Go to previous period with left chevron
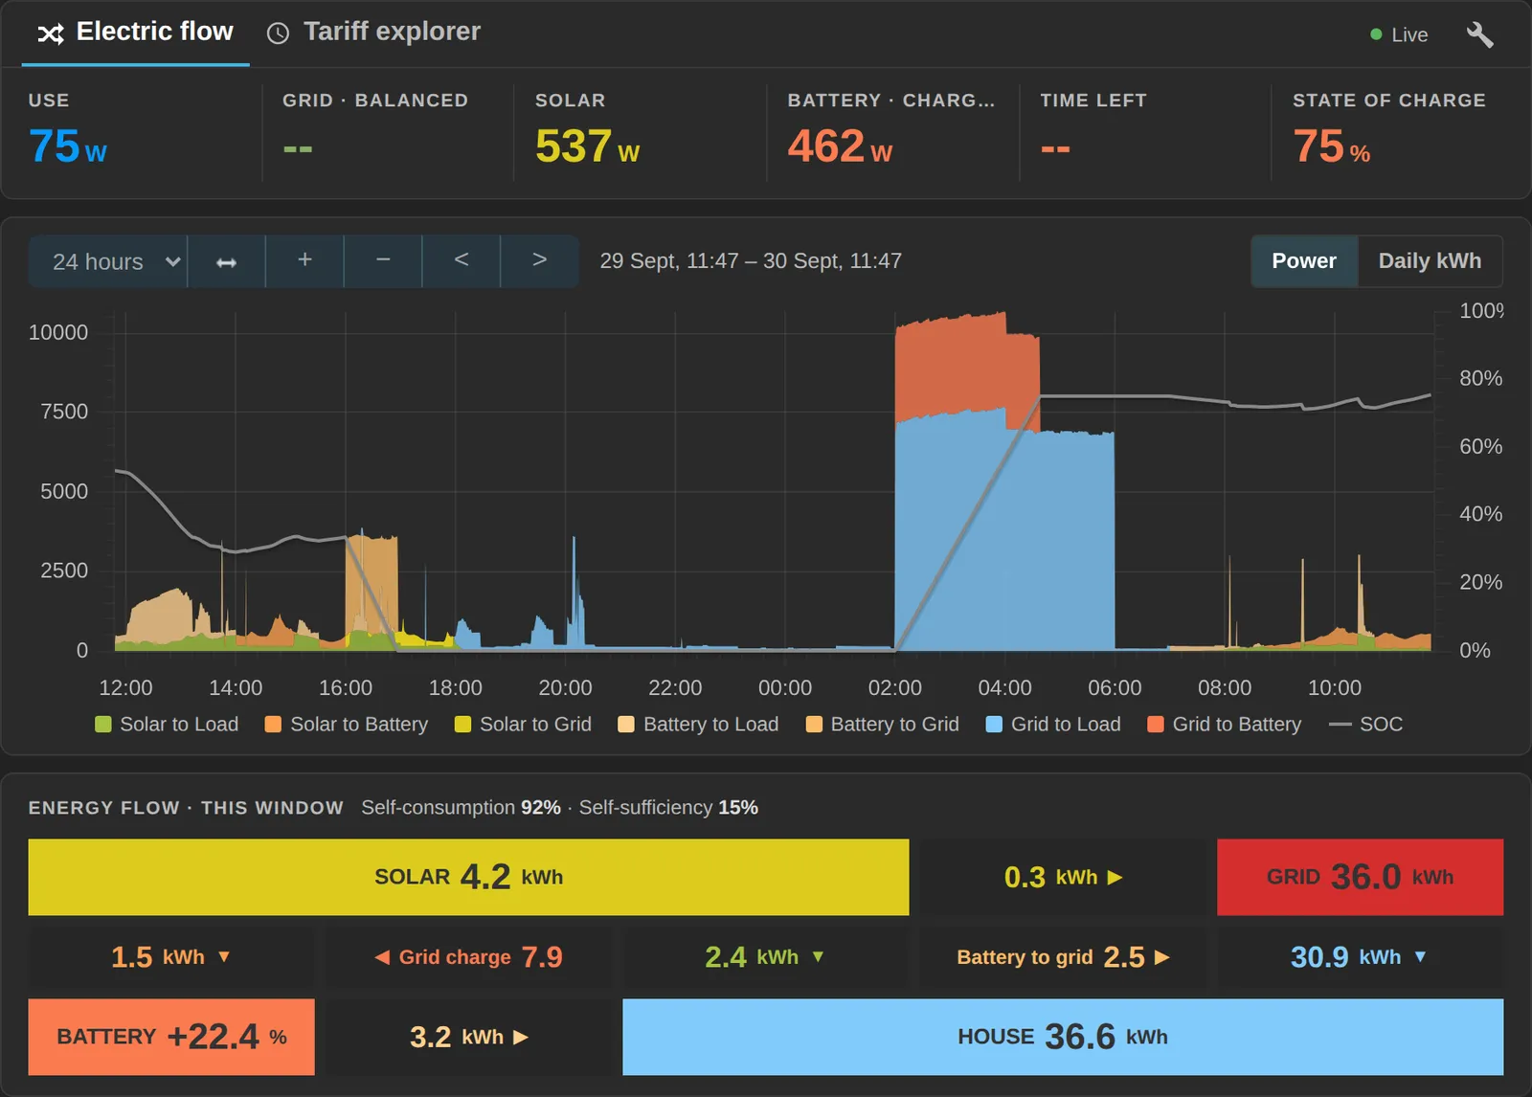 462,261
